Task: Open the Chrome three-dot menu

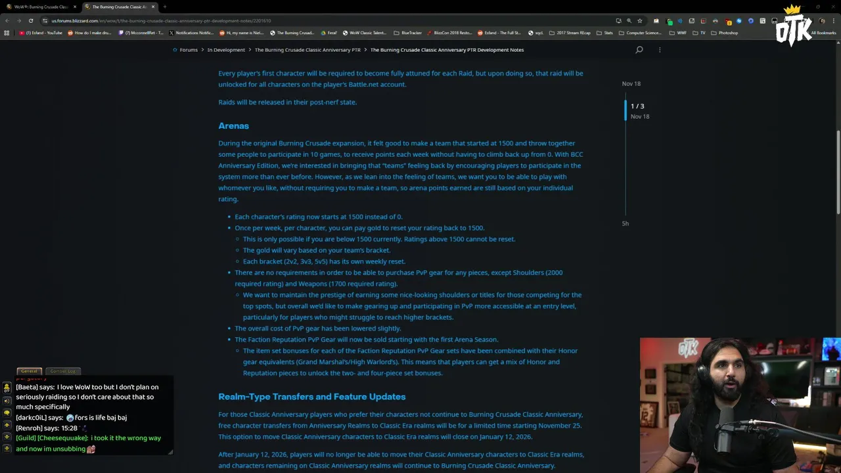Action: point(834,20)
